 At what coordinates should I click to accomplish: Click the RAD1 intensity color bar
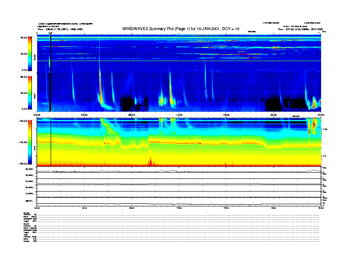tap(30, 93)
